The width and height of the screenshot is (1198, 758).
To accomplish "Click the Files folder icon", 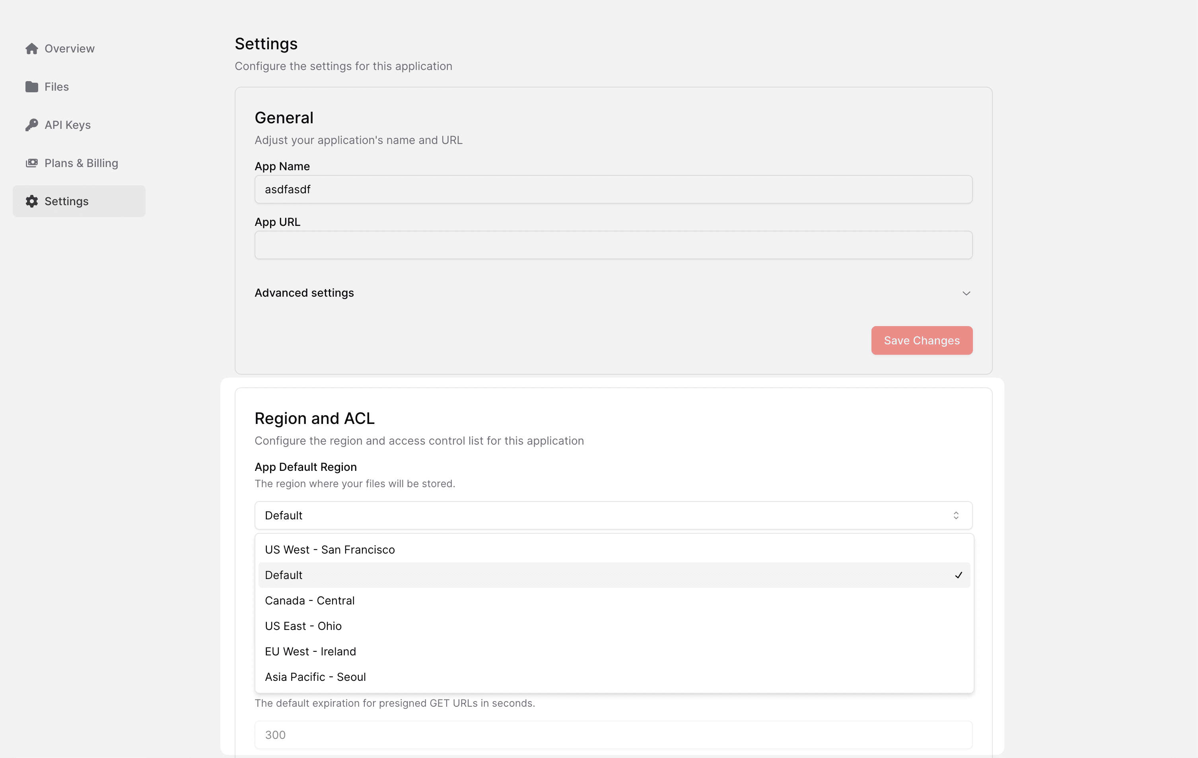I will pos(32,87).
